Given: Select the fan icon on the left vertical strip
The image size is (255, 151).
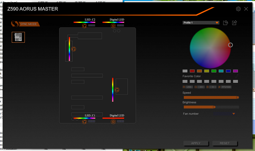Looking at the screenshot, I should click(74, 49).
